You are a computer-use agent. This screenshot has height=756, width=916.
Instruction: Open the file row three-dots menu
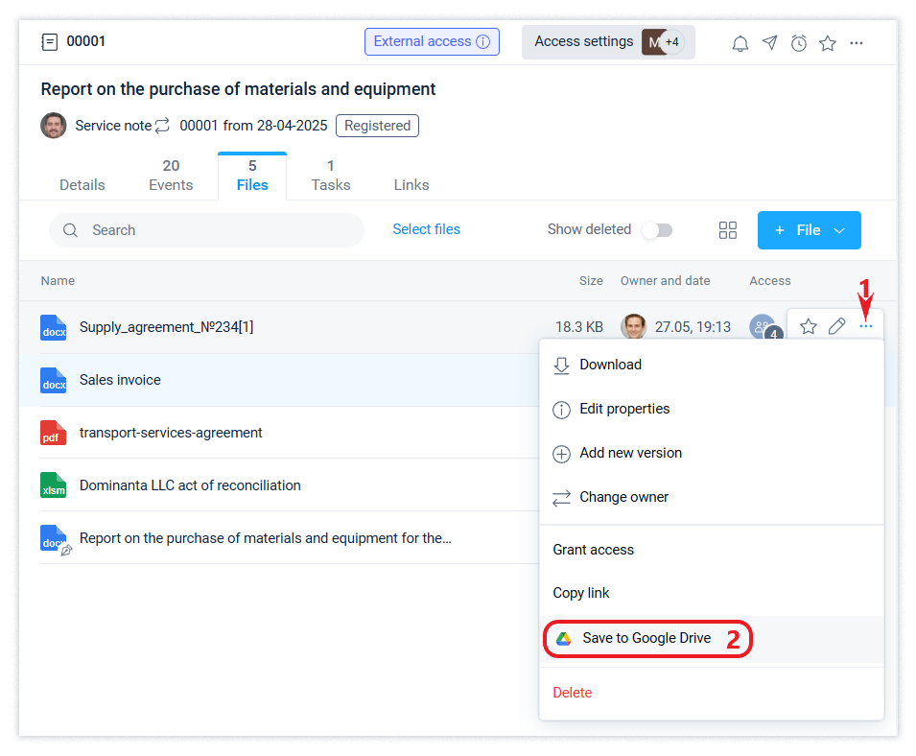[866, 327]
